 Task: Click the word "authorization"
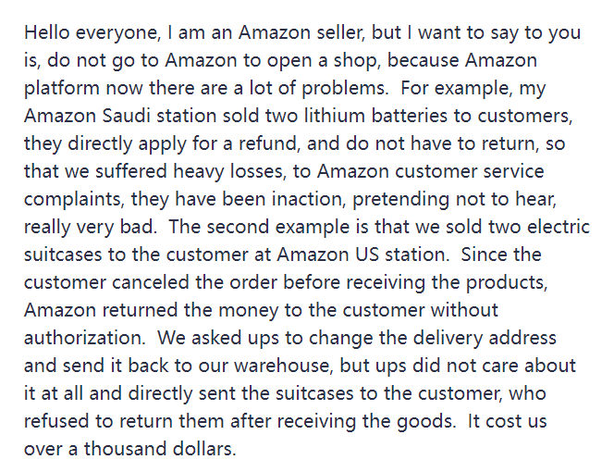(x=84, y=338)
